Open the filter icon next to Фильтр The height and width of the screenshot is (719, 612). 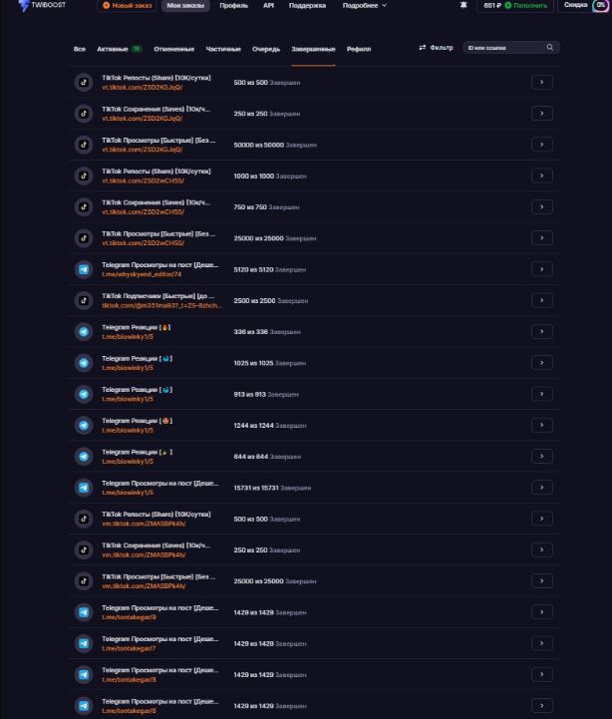coord(423,47)
